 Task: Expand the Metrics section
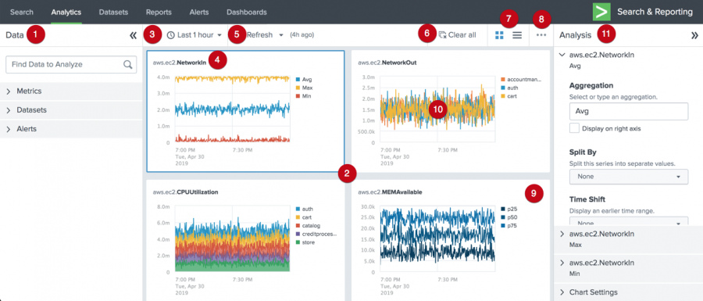(71, 91)
